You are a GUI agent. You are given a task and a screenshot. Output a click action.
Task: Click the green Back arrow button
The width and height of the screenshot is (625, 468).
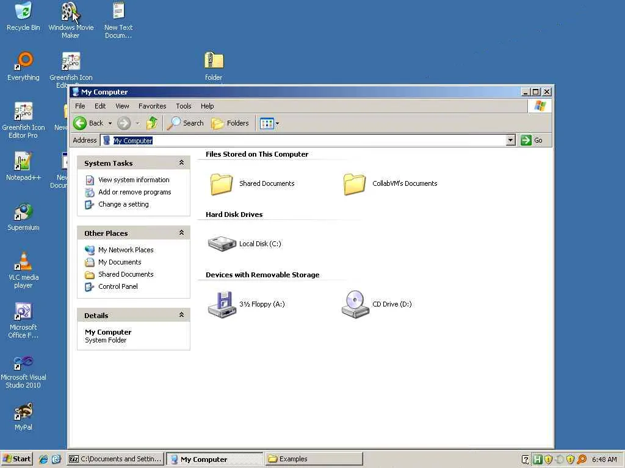point(80,123)
